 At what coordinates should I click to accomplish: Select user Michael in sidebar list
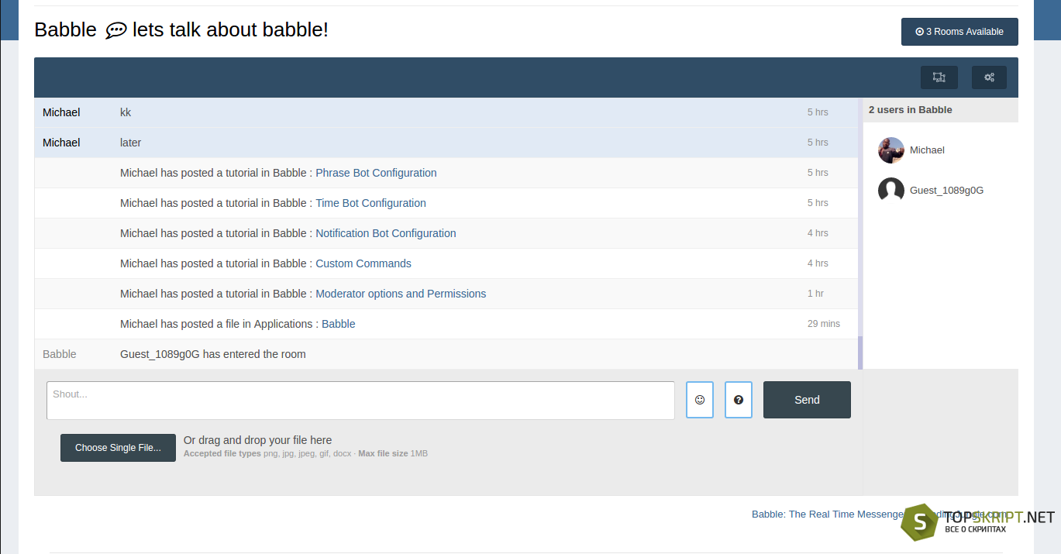coord(927,150)
